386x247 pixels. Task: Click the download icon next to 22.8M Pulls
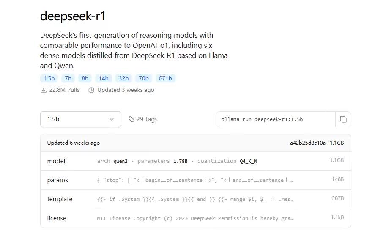pos(44,90)
